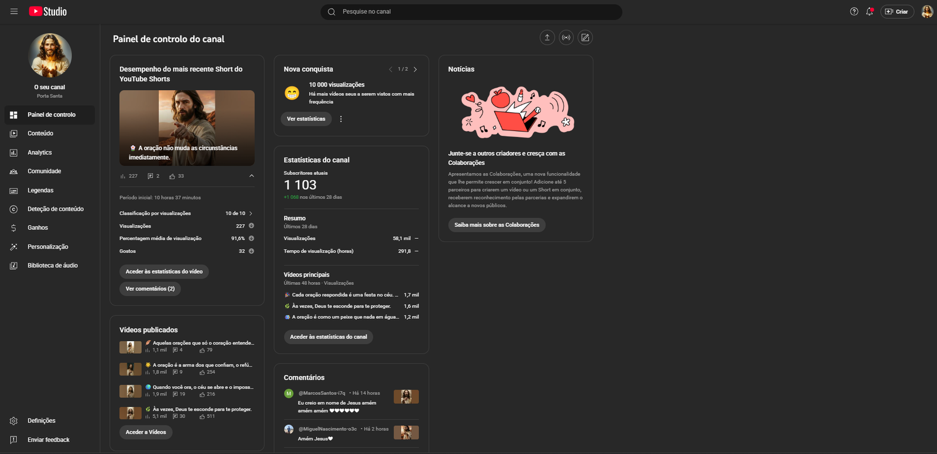
Task: Open the account avatar menu in the header
Action: pyautogui.click(x=926, y=12)
